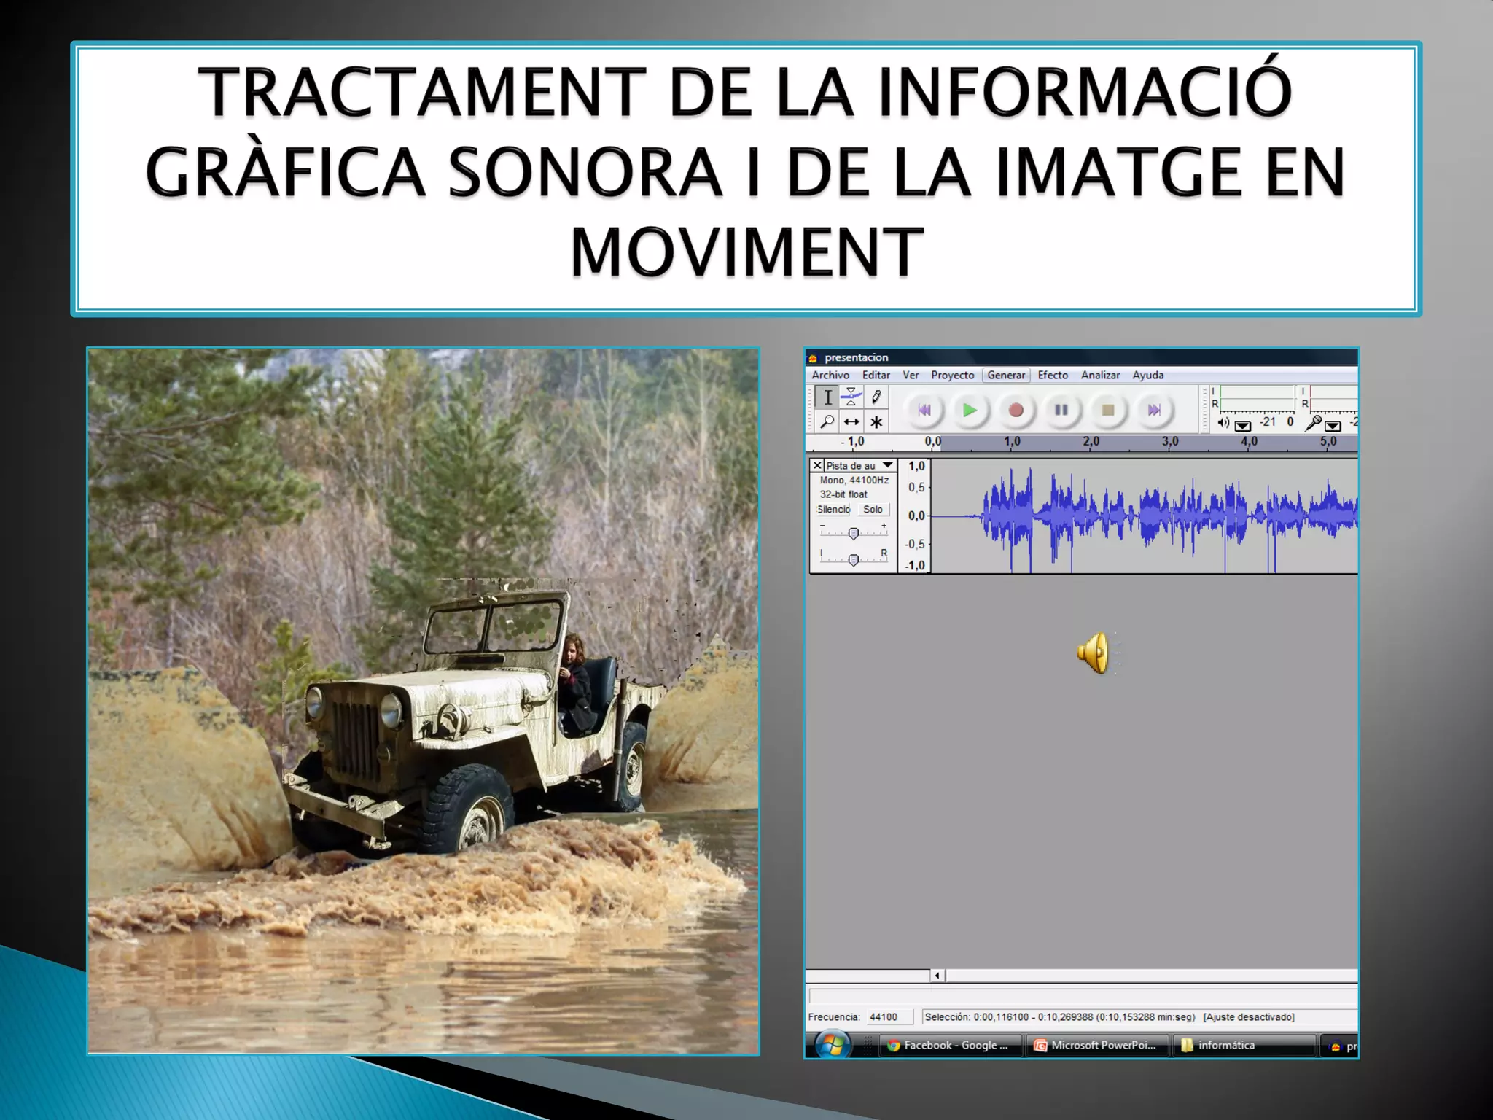The image size is (1493, 1120).
Task: Click the Stop button
Action: coord(1108,410)
